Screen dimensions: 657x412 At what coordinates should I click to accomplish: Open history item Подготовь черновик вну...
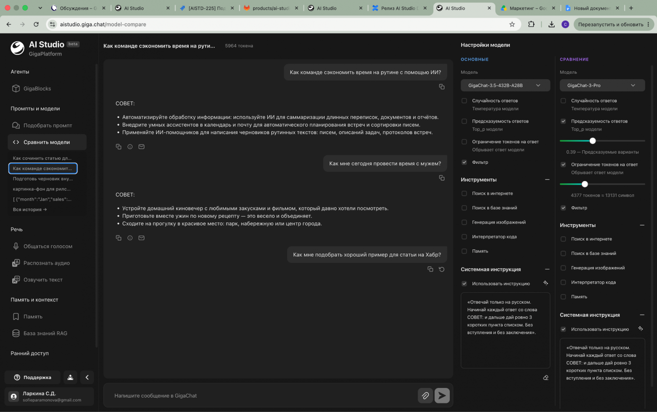(x=43, y=179)
